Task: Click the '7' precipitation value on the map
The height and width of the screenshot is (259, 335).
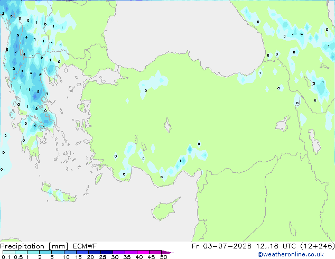Action: [16, 52]
